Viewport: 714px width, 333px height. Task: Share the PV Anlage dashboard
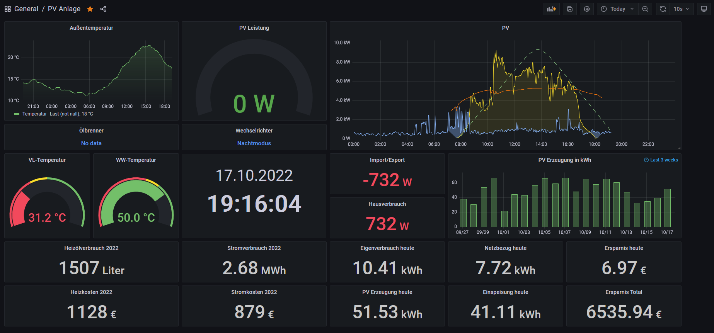tap(103, 9)
